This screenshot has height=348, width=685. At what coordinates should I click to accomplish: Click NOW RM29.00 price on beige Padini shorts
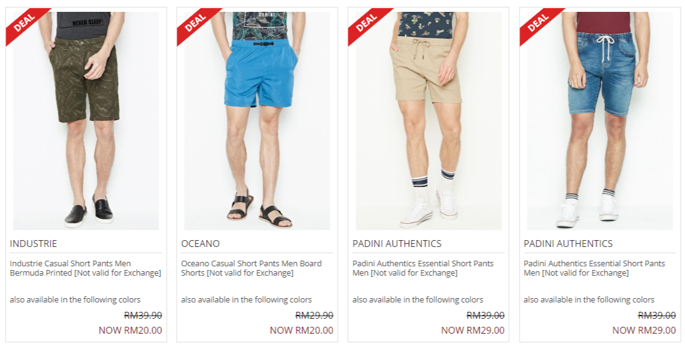(x=473, y=330)
